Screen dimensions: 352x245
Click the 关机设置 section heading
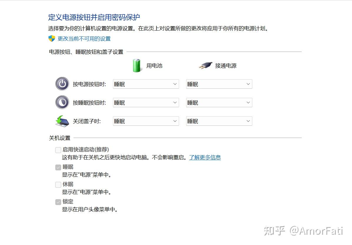point(59,137)
